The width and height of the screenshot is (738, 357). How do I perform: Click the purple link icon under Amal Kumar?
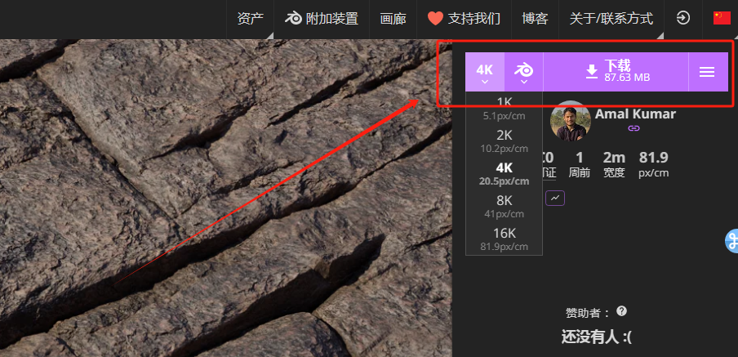pos(634,128)
